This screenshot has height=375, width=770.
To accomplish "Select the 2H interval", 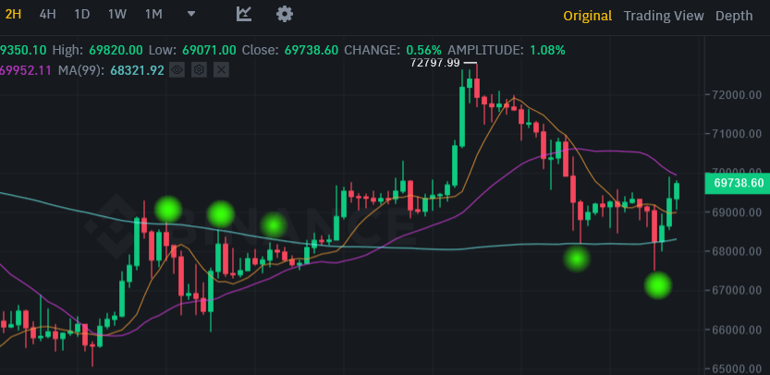I will (x=13, y=14).
